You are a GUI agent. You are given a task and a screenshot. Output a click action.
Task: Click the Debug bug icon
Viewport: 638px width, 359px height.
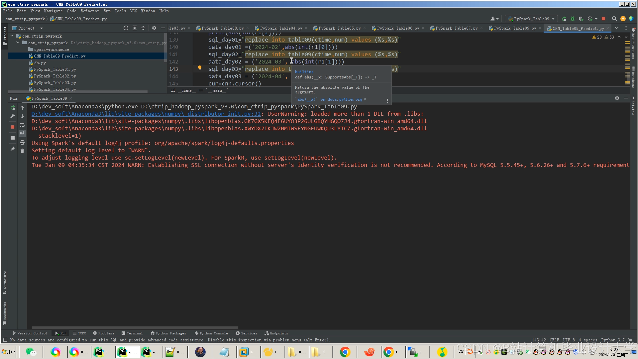point(573,19)
